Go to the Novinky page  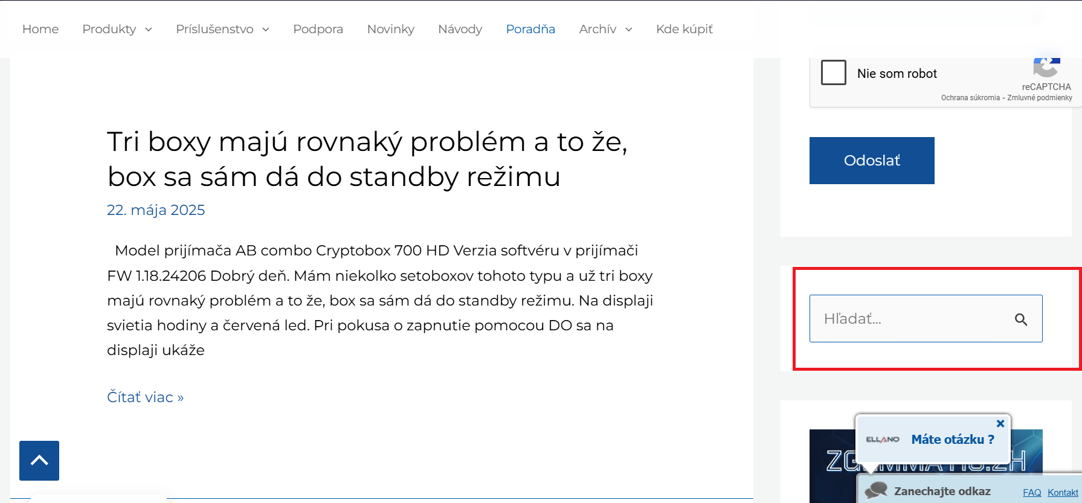391,29
